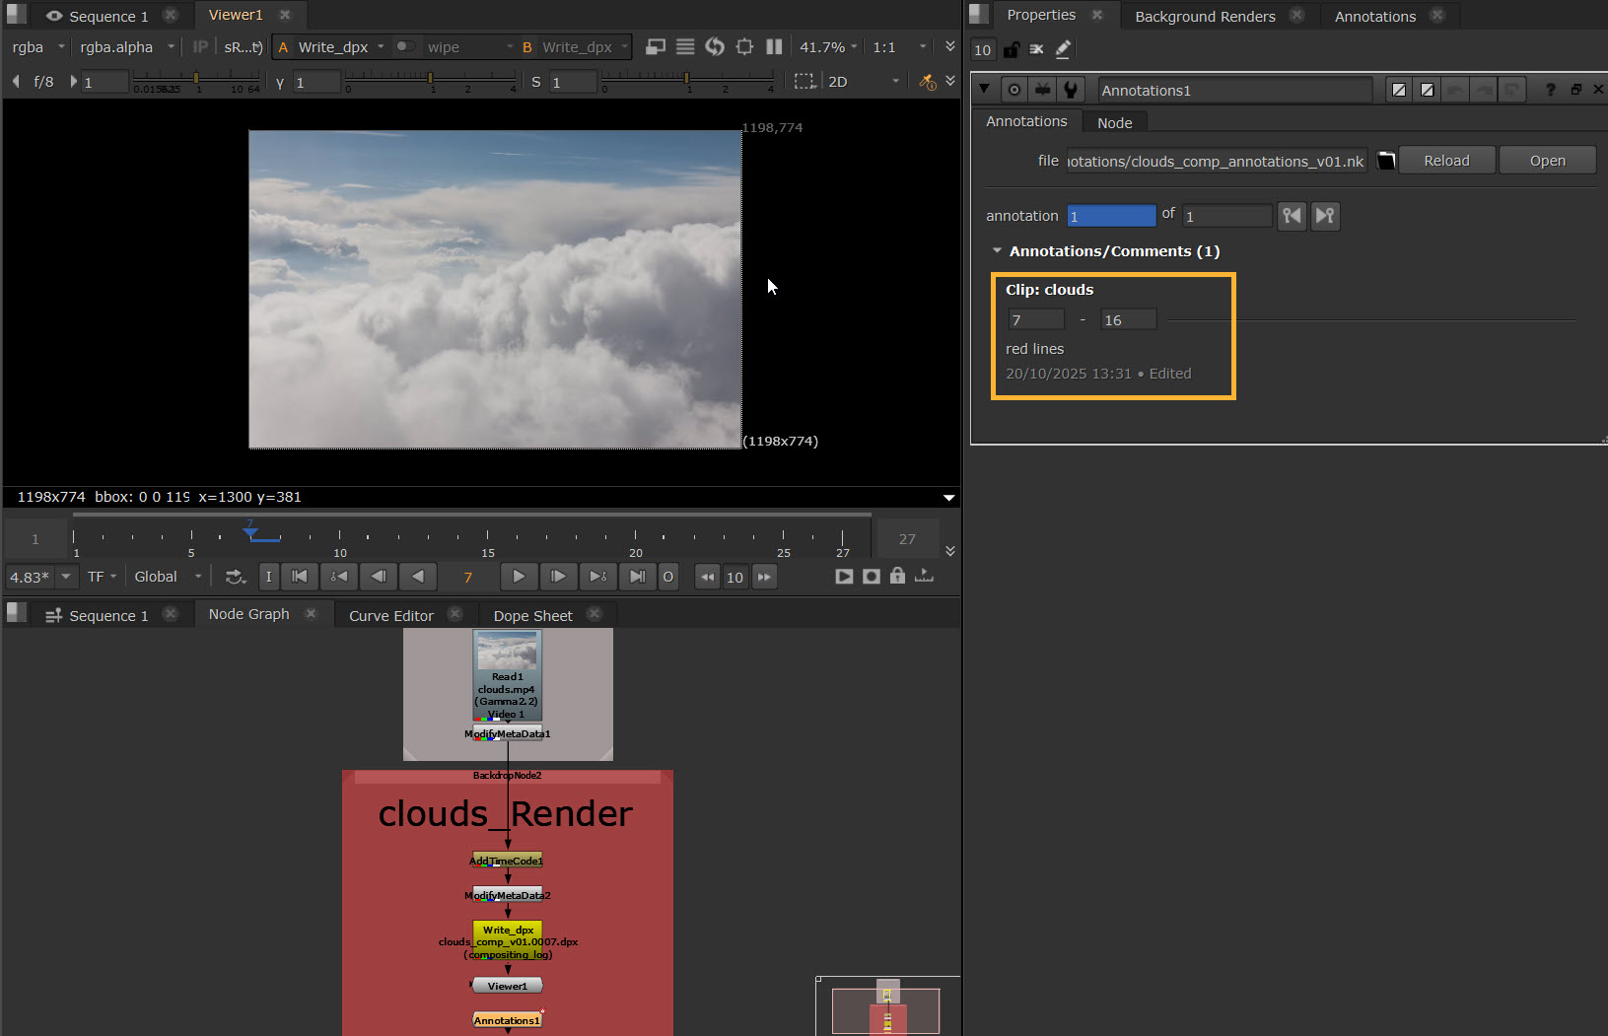Open the rgba channel dropdown
1608x1036 pixels.
point(37,46)
